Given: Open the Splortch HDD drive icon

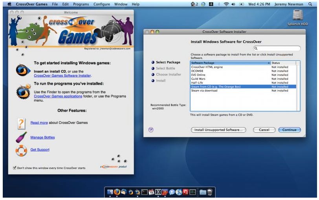Looking at the screenshot, I should click(x=298, y=15).
